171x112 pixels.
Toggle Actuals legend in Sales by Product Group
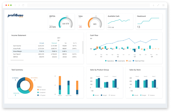[x=96, y=95]
